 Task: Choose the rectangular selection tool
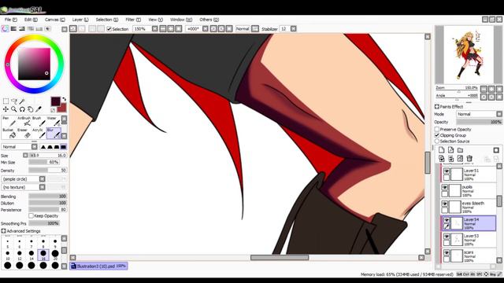click(6, 101)
